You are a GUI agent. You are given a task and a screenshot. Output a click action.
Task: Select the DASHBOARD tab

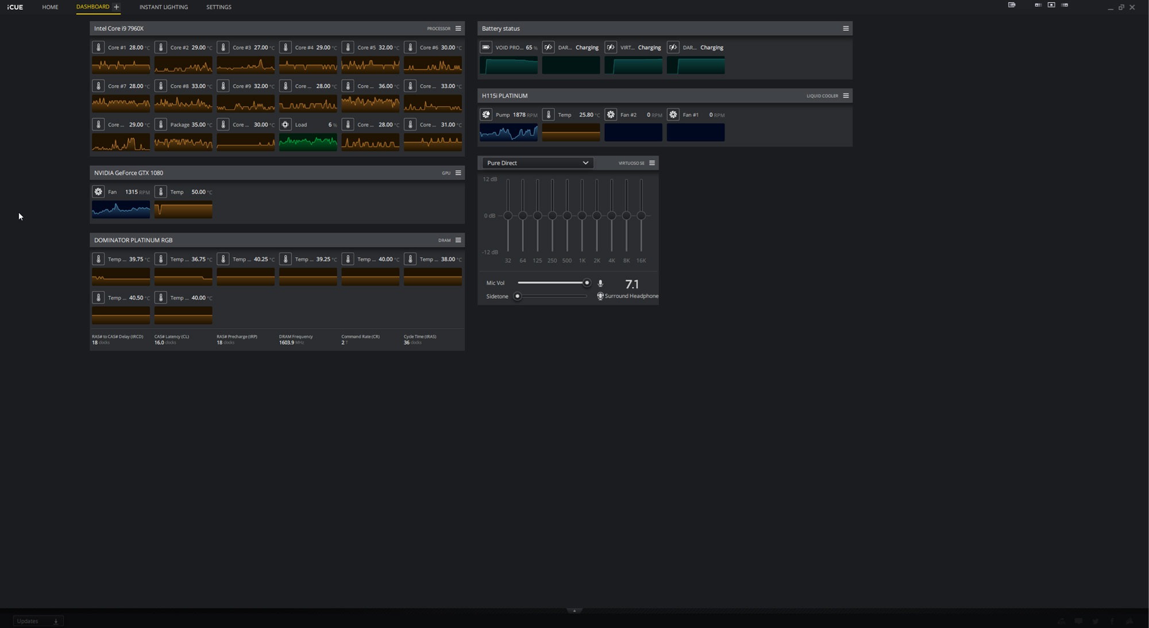pyautogui.click(x=92, y=7)
